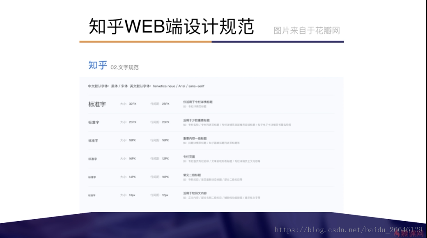
Task: Click the text 中文默认字体: 黑体 / 宋体
Action: coord(108,86)
